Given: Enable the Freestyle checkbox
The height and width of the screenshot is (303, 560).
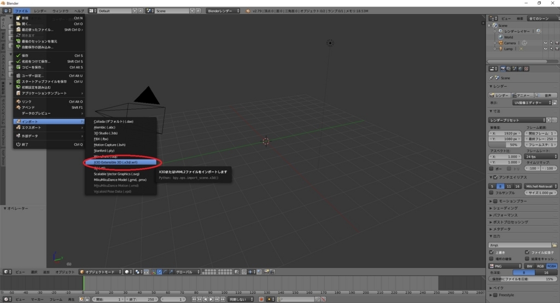Looking at the screenshot, I should click(495, 295).
